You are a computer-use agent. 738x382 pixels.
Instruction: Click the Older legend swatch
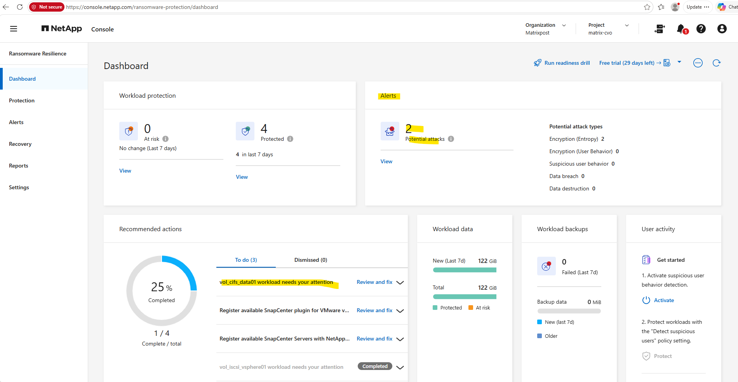[x=540, y=336]
